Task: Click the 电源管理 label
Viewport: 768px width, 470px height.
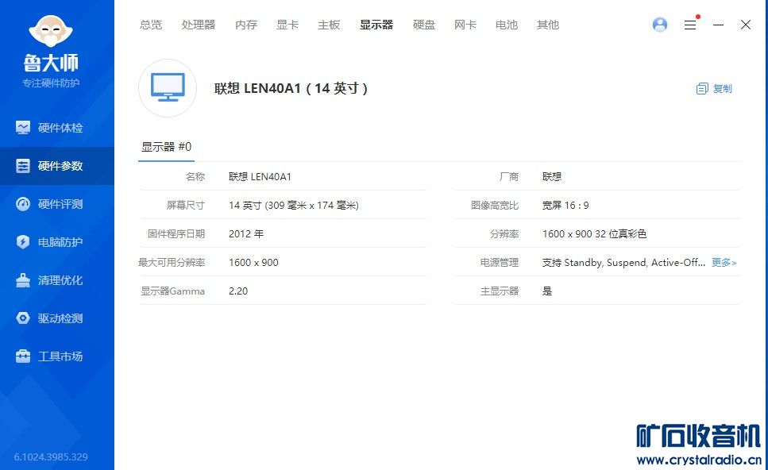Action: point(499,263)
